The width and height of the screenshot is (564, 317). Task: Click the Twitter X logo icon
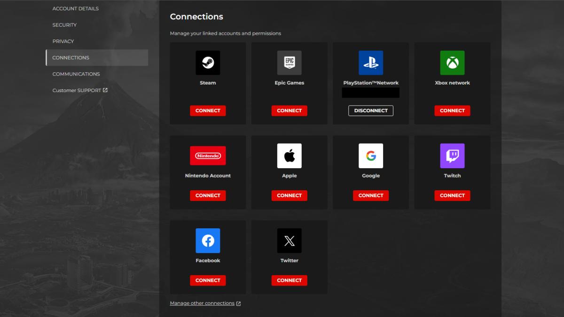point(290,241)
